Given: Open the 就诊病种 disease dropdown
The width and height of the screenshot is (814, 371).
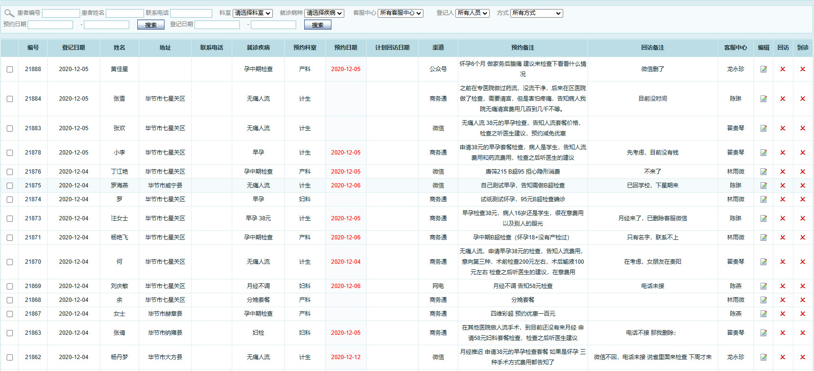Looking at the screenshot, I should point(324,13).
